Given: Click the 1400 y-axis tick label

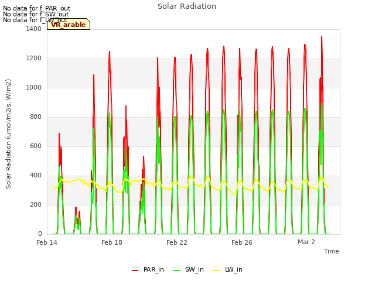Looking at the screenshot, I should coord(34,29).
